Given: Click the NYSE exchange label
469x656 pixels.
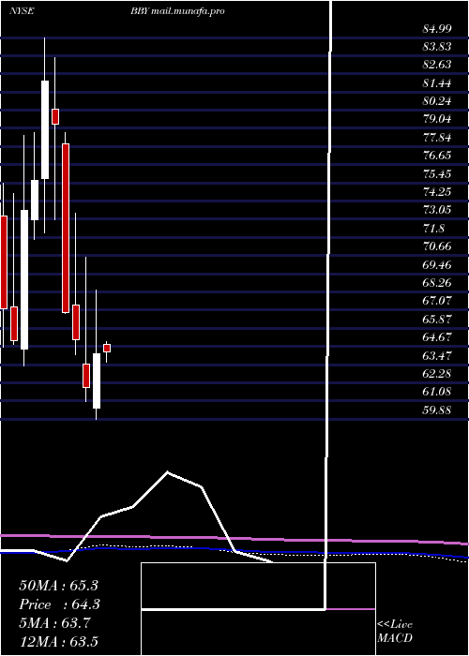Looking at the screenshot, I should [x=22, y=11].
